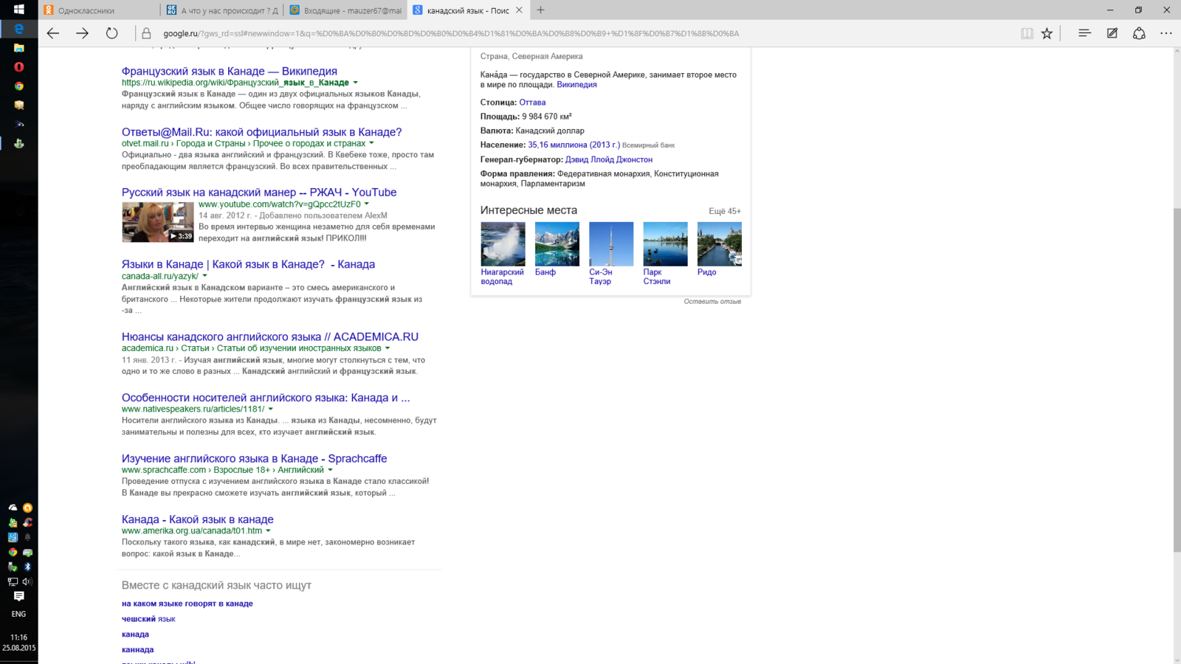Open File Explorer from taskbar
This screenshot has height=664, width=1181.
(18, 48)
